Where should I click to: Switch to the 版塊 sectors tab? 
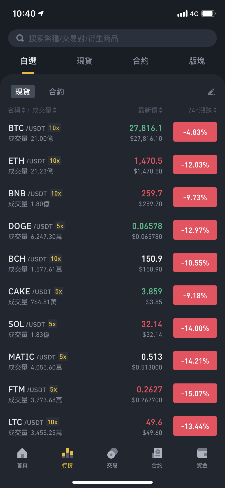tap(197, 61)
